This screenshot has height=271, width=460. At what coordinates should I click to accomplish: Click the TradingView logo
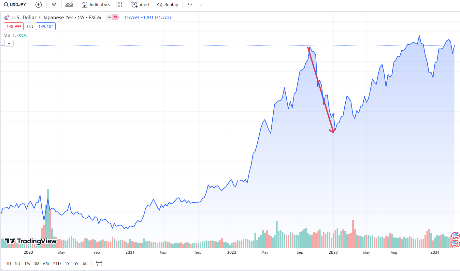coord(31,241)
